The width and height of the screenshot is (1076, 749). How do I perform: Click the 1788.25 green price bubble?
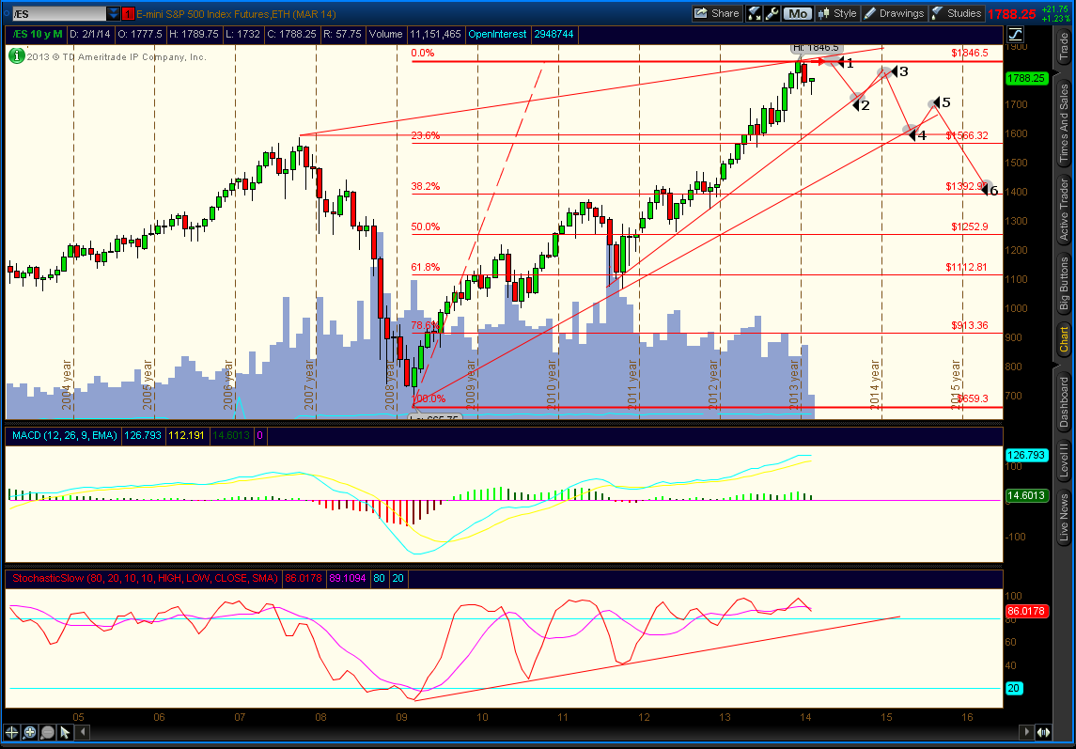[x=1026, y=78]
